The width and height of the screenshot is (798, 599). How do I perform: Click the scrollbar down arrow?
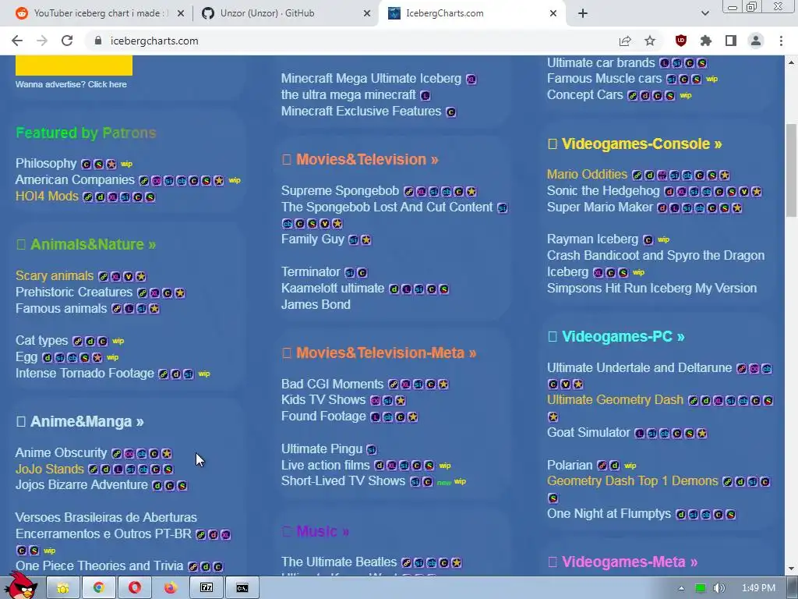[792, 569]
